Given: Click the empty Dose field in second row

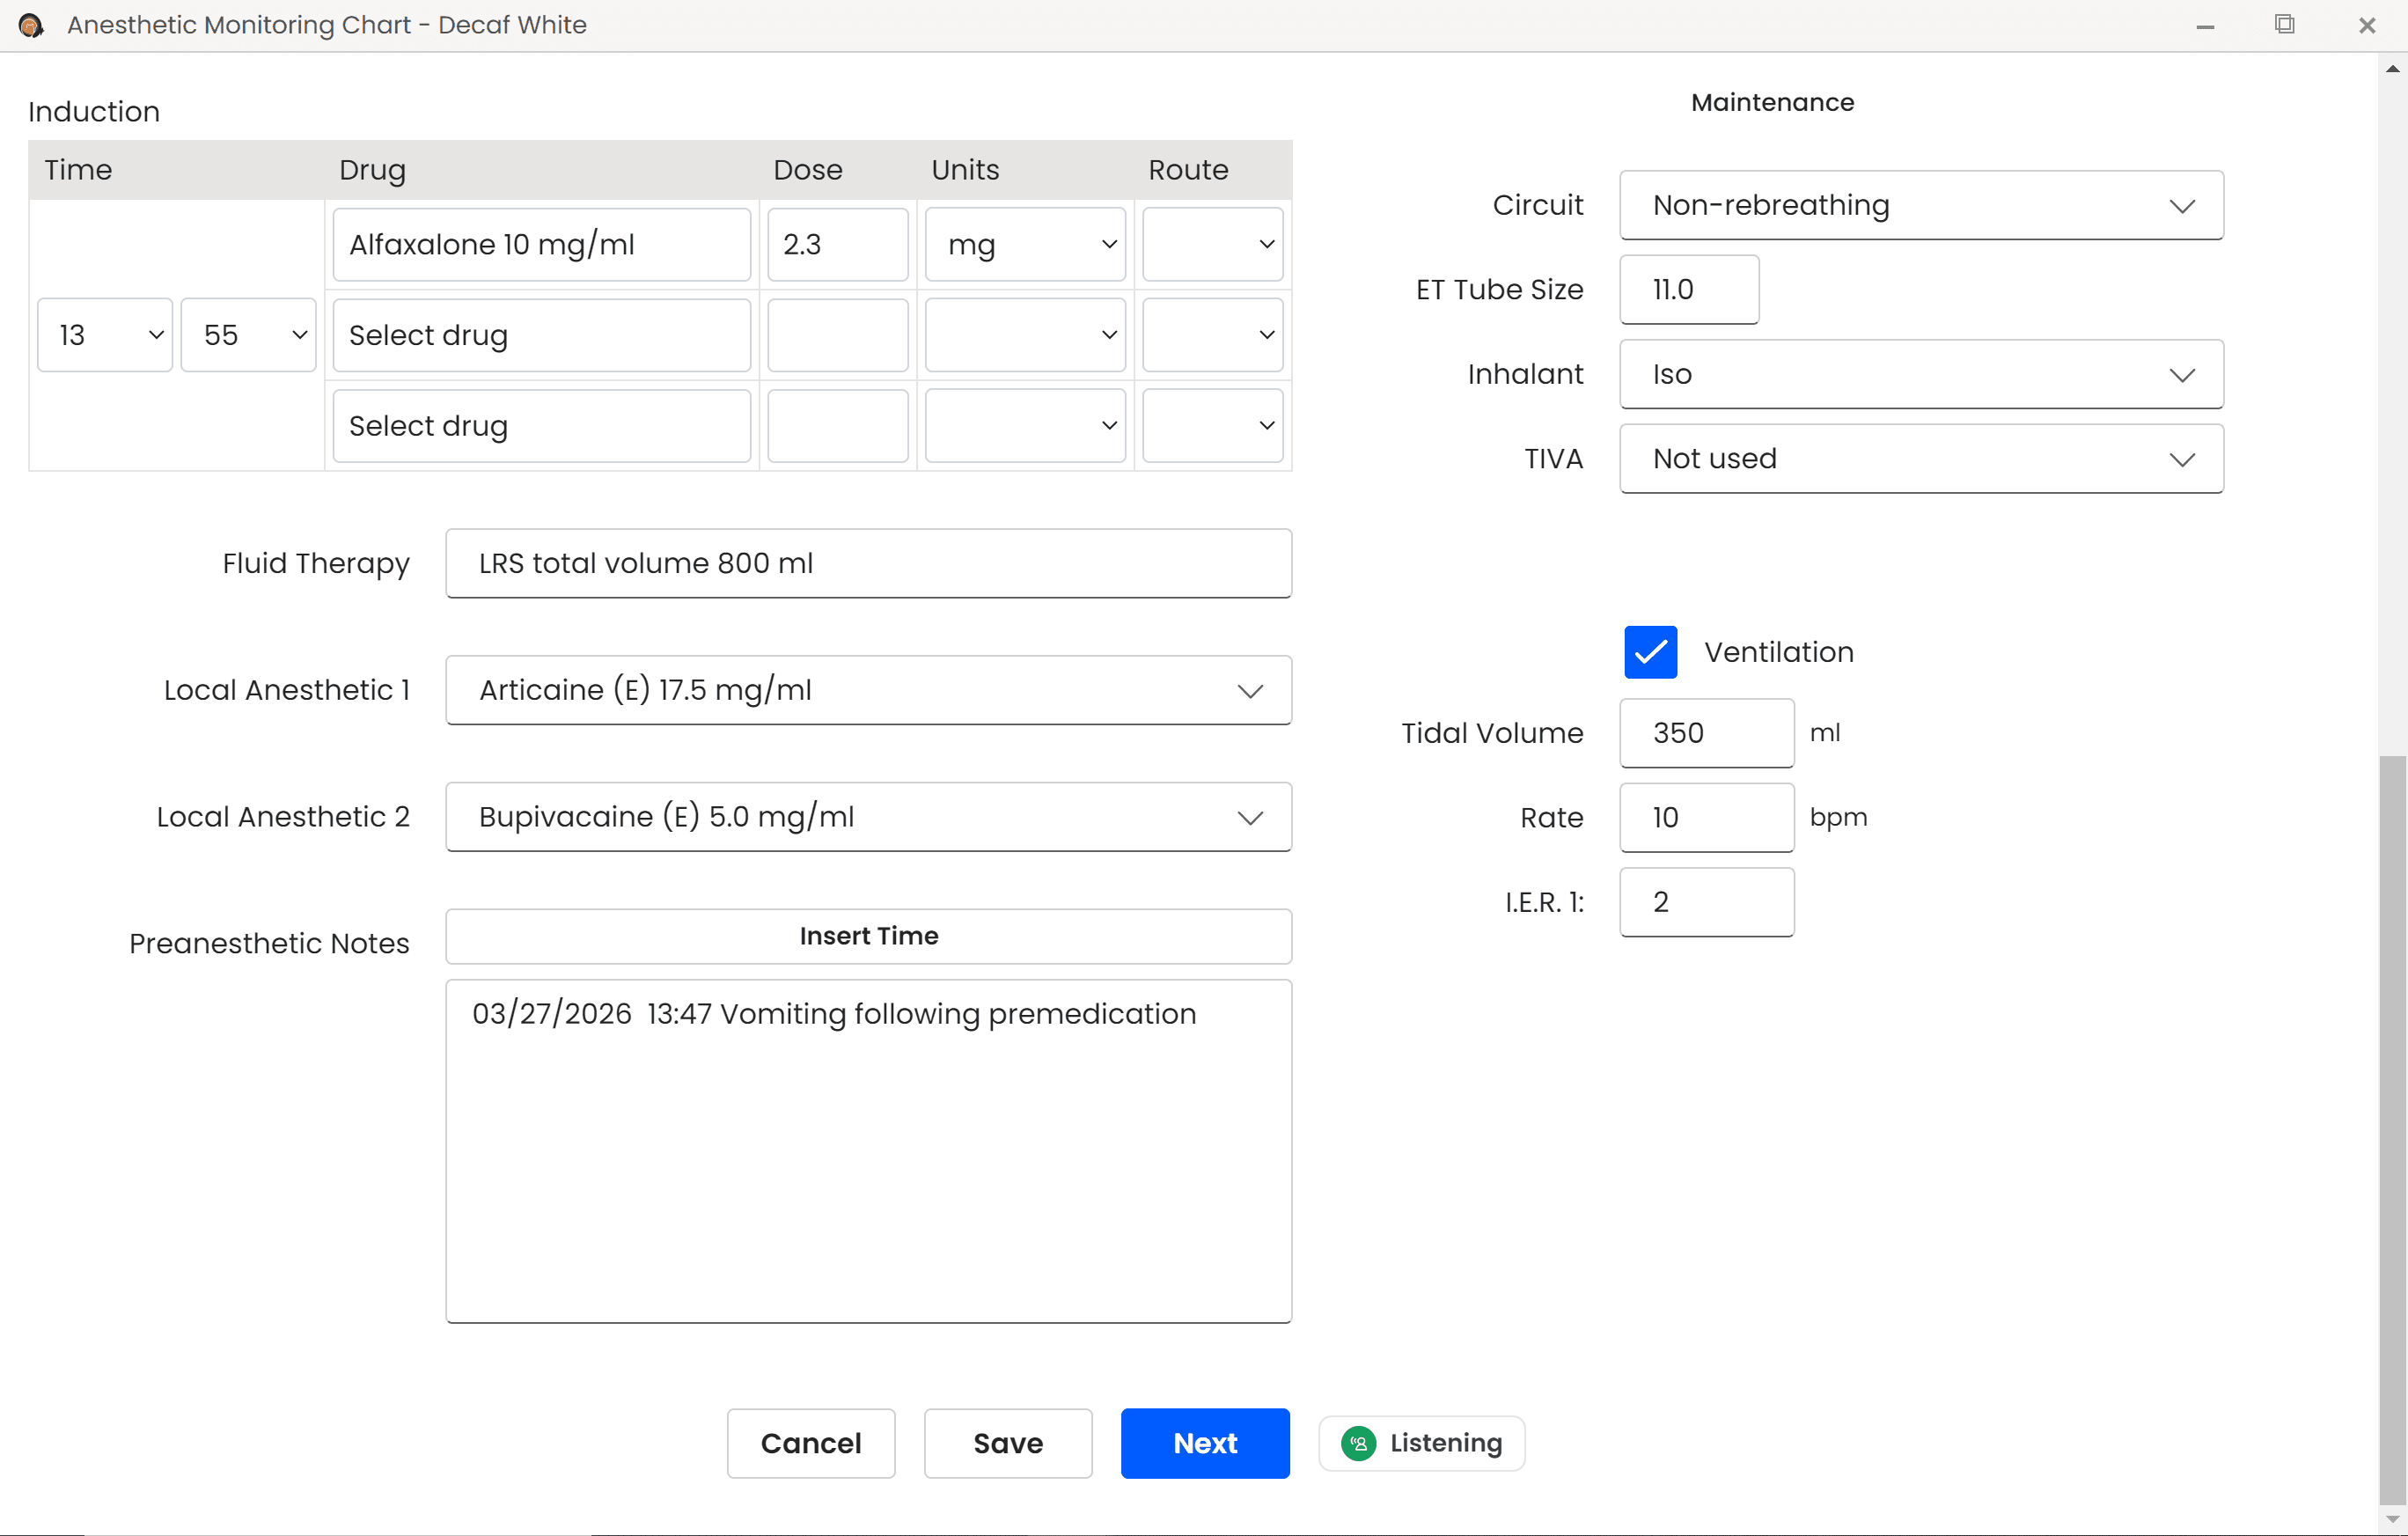Looking at the screenshot, I should [x=837, y=335].
